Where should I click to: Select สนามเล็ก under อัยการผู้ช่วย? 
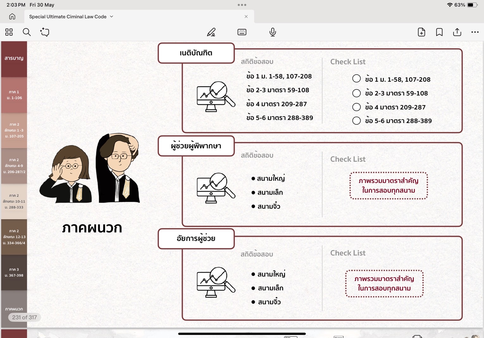[x=270, y=288]
